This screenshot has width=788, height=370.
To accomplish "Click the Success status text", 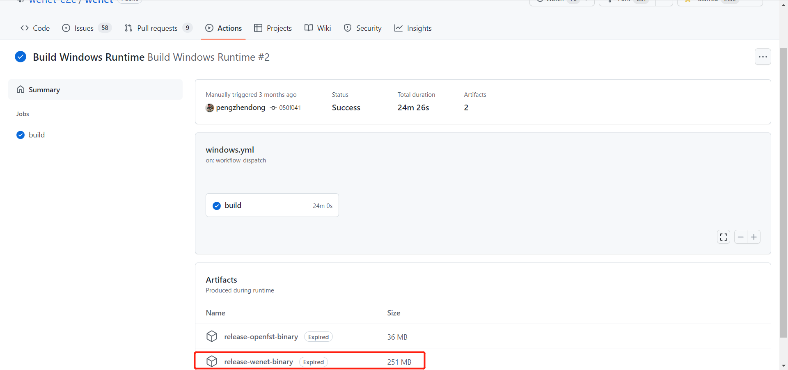I will point(346,107).
